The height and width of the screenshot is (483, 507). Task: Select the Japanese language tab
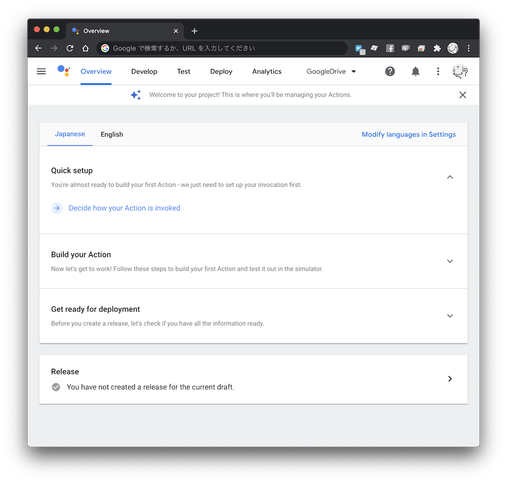point(70,134)
